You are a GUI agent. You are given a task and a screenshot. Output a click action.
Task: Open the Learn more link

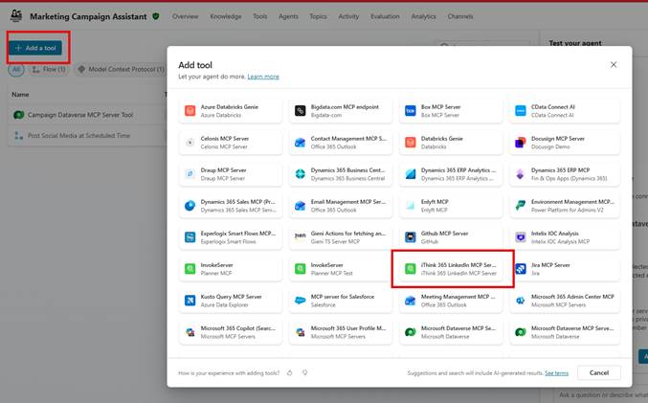263,77
